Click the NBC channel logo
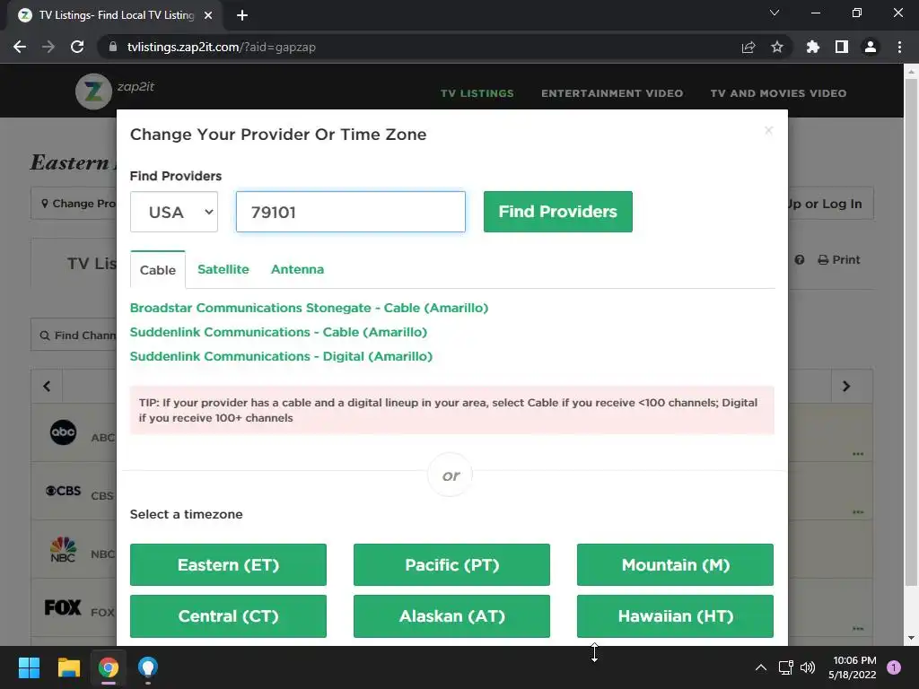 [x=64, y=549]
